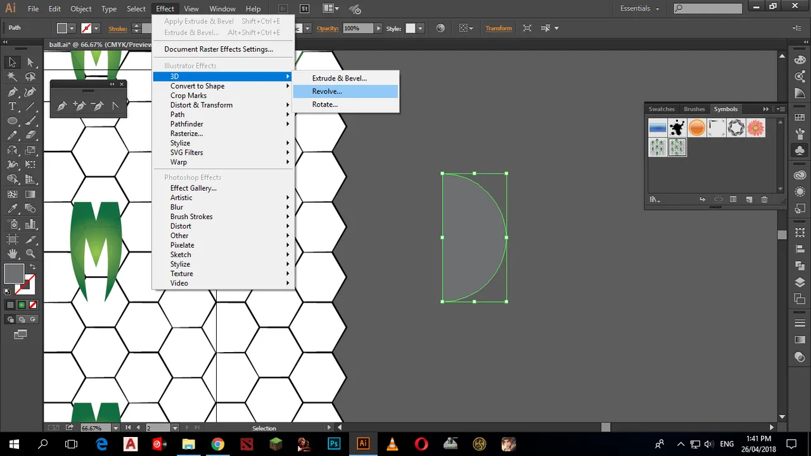Choose Extrude & Bevel from submenu

[345, 79]
